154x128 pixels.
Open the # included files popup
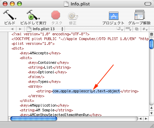(145, 29)
